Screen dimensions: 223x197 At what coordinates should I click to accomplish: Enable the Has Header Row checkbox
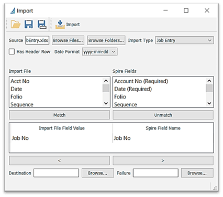click(12, 52)
